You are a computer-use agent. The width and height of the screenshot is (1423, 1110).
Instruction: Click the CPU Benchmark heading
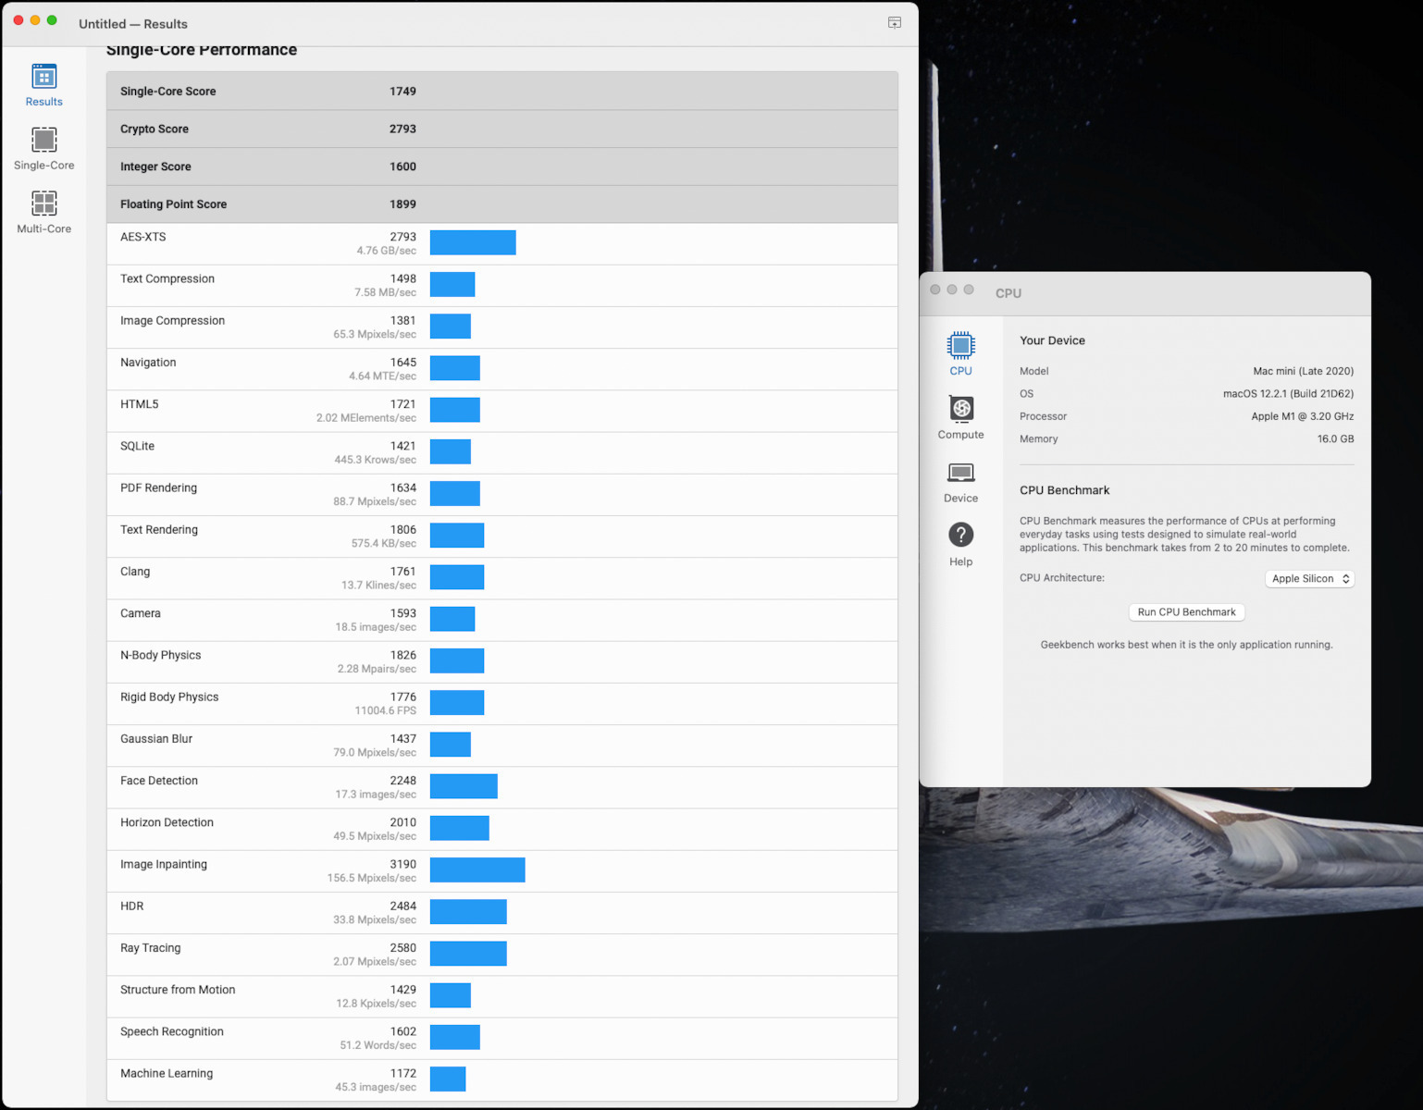[x=1064, y=490]
